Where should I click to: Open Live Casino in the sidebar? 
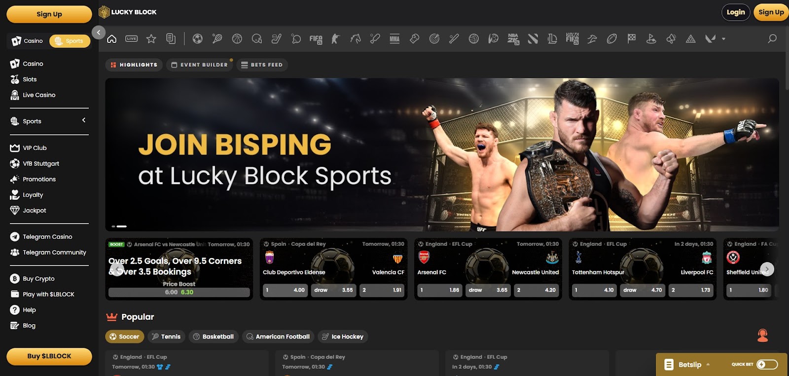[39, 95]
